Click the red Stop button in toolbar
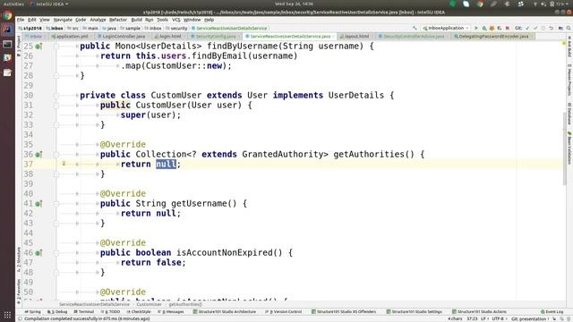573x322 pixels. tap(508, 28)
